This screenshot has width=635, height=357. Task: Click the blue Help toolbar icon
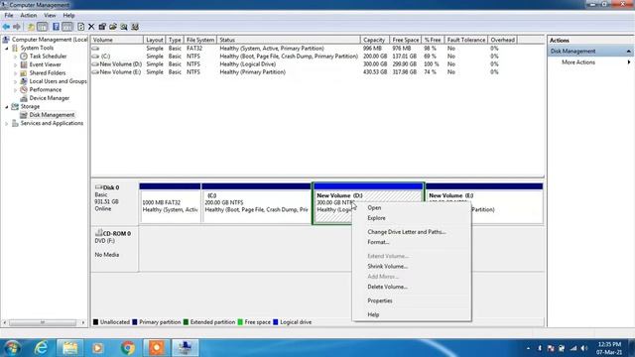[56, 27]
